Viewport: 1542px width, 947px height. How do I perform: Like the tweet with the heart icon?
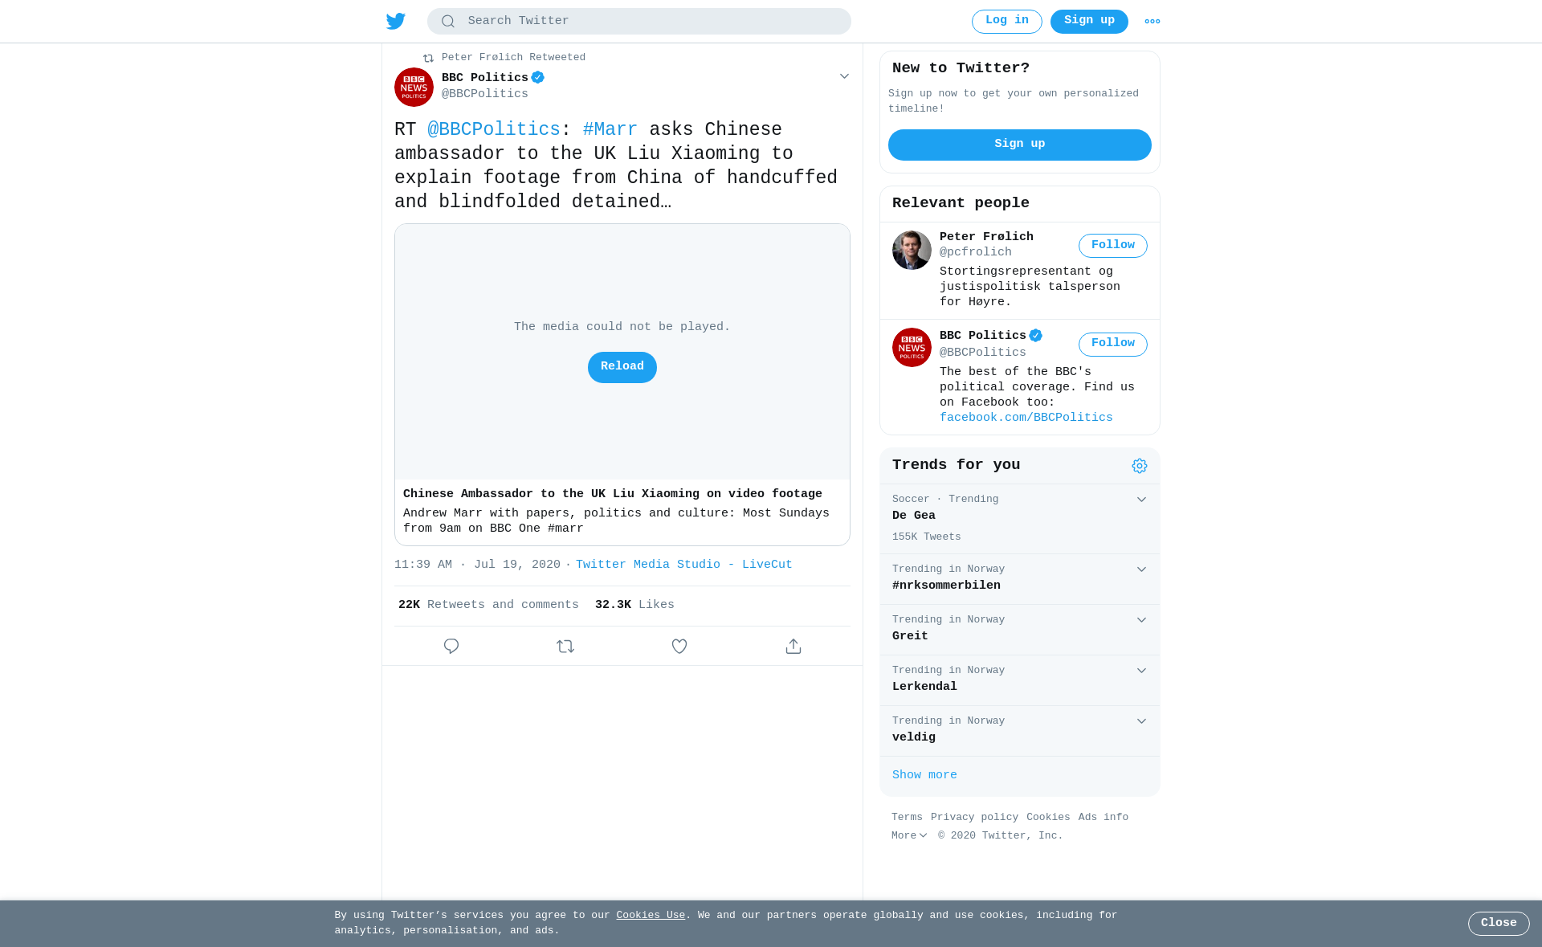pos(679,646)
